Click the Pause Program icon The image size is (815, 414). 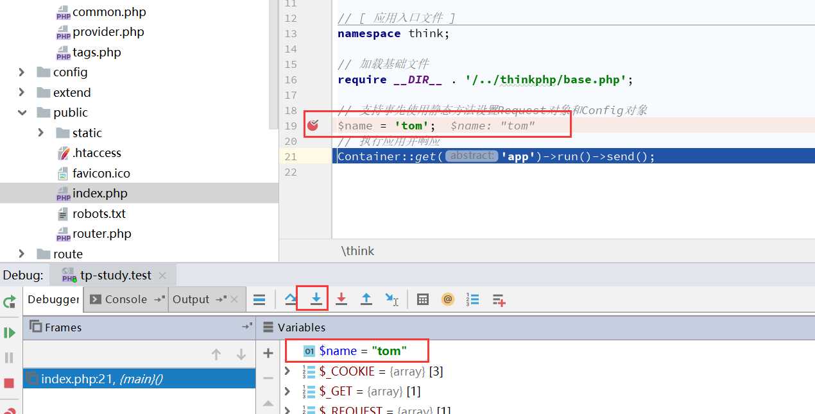tap(9, 358)
